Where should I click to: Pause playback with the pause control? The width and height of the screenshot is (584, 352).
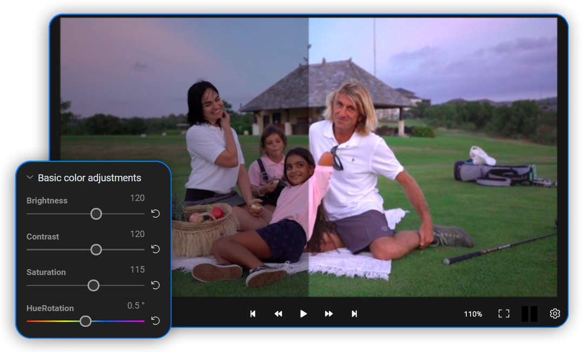[x=529, y=313]
